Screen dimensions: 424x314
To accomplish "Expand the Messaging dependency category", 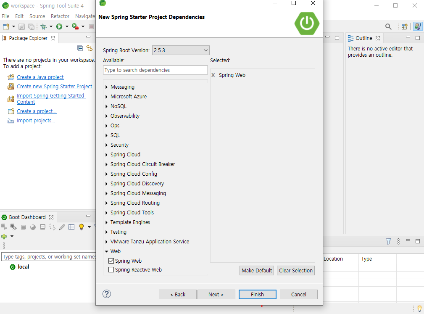I will pyautogui.click(x=107, y=87).
